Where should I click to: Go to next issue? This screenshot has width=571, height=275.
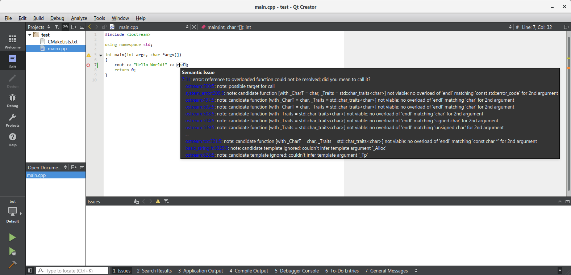tap(151, 201)
